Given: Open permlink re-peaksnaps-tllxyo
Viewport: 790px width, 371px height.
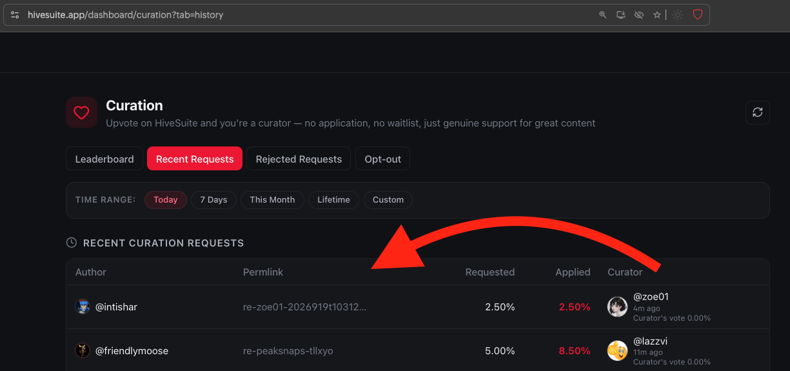Looking at the screenshot, I should coord(288,351).
